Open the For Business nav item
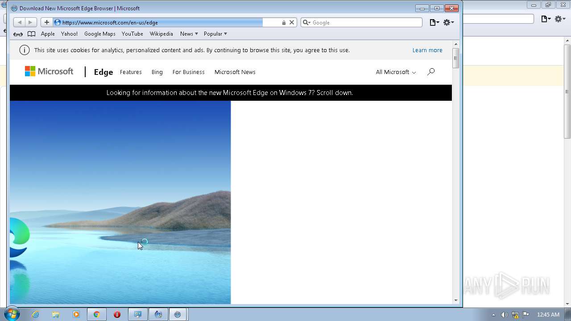The image size is (571, 321). pyautogui.click(x=189, y=72)
